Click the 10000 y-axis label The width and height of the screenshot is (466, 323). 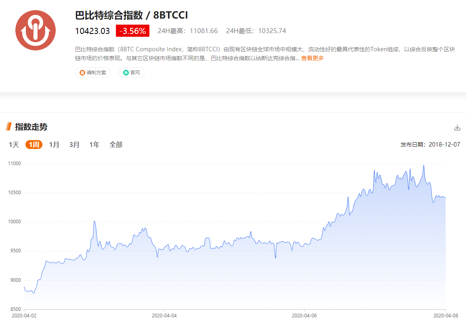15,222
